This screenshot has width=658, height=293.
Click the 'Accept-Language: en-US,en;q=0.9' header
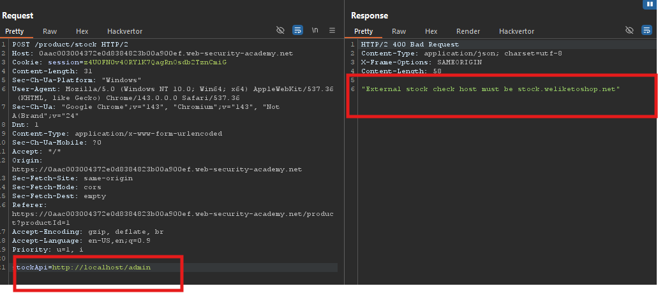point(81,241)
